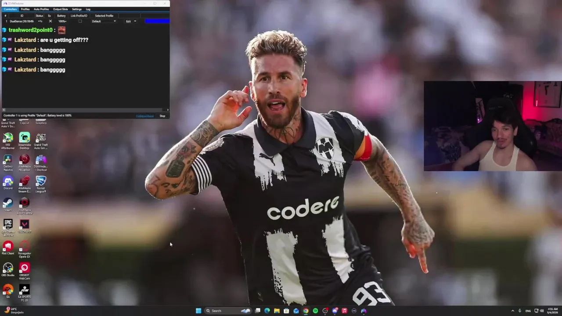This screenshot has width=562, height=316.
Task: Switch to the Auto Profiles tab
Action: pos(41,9)
